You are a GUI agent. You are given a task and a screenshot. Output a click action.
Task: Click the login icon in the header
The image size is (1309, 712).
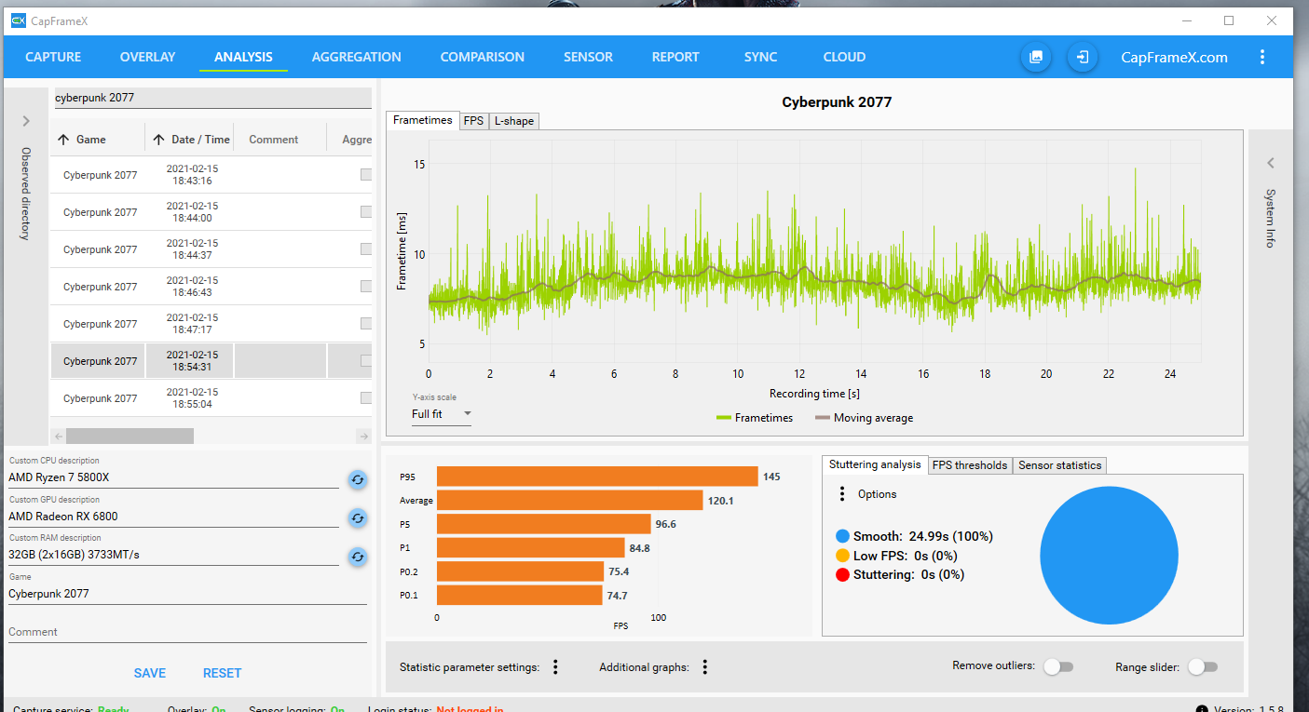[x=1082, y=57]
